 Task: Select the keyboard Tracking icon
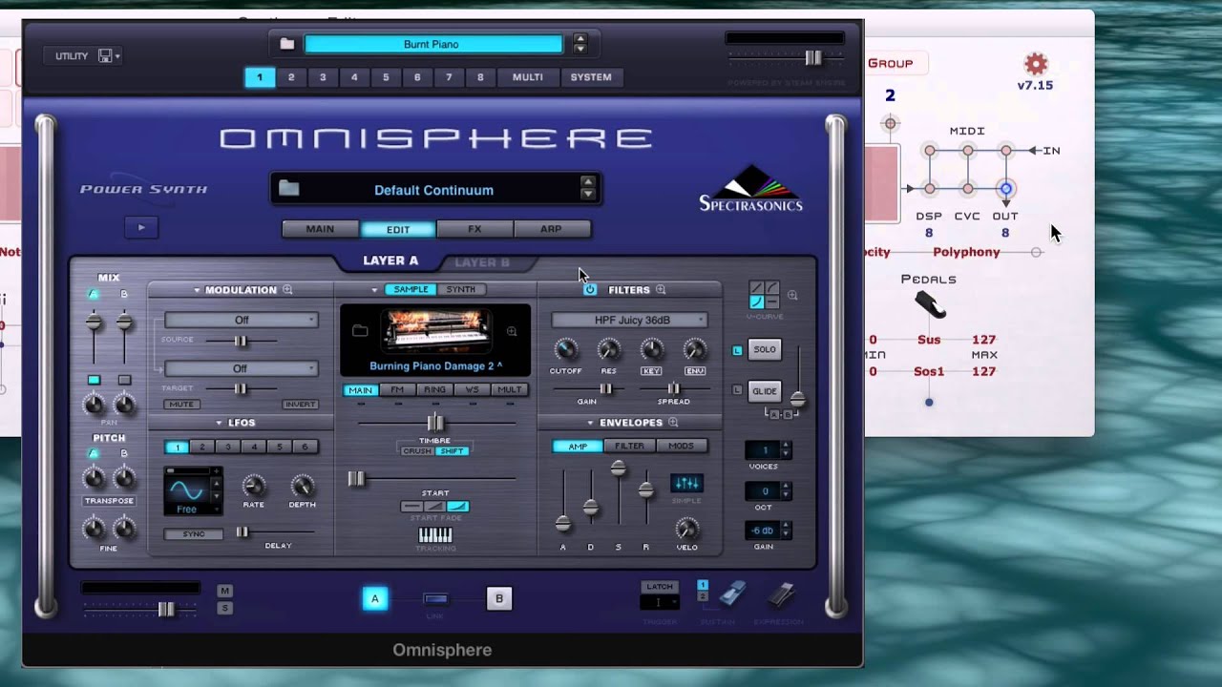435,535
